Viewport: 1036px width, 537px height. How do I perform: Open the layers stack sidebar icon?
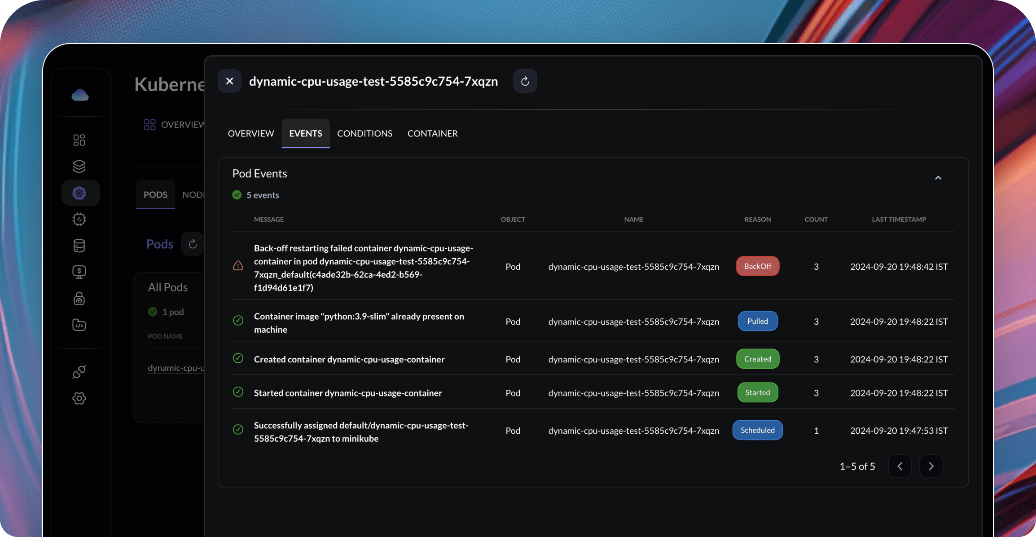79,167
